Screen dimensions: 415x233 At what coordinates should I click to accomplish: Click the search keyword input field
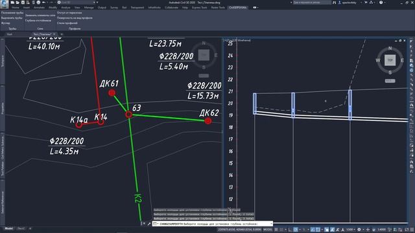[312, 3]
